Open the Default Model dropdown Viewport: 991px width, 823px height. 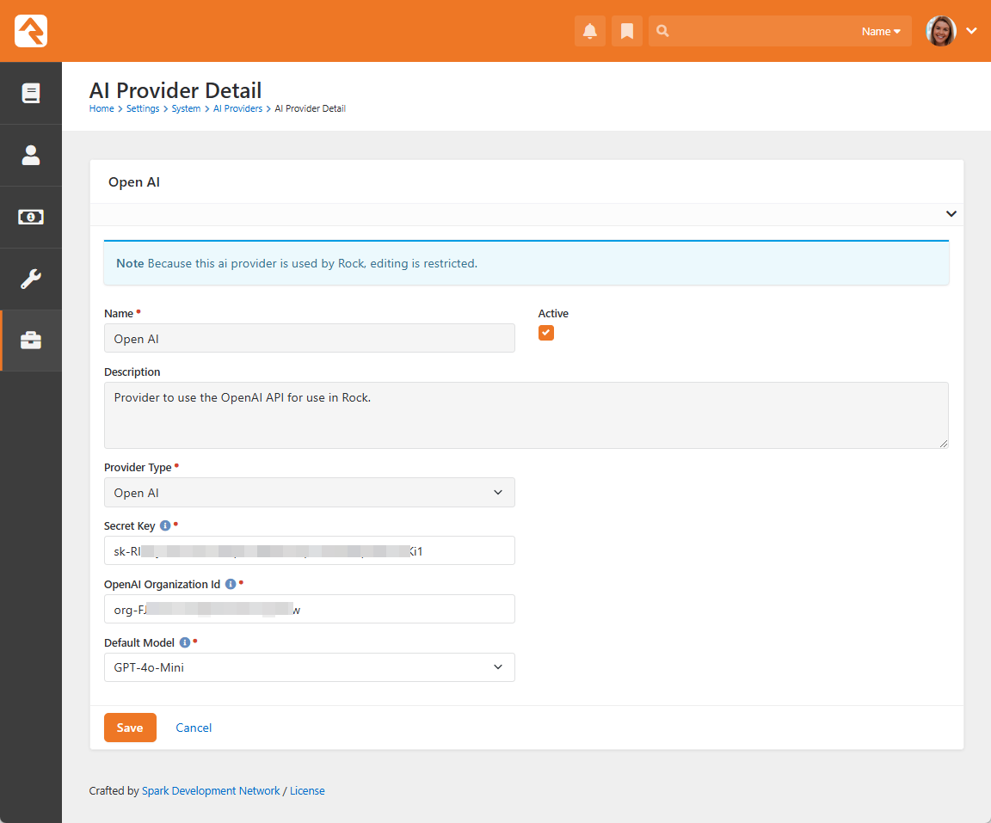tap(309, 667)
